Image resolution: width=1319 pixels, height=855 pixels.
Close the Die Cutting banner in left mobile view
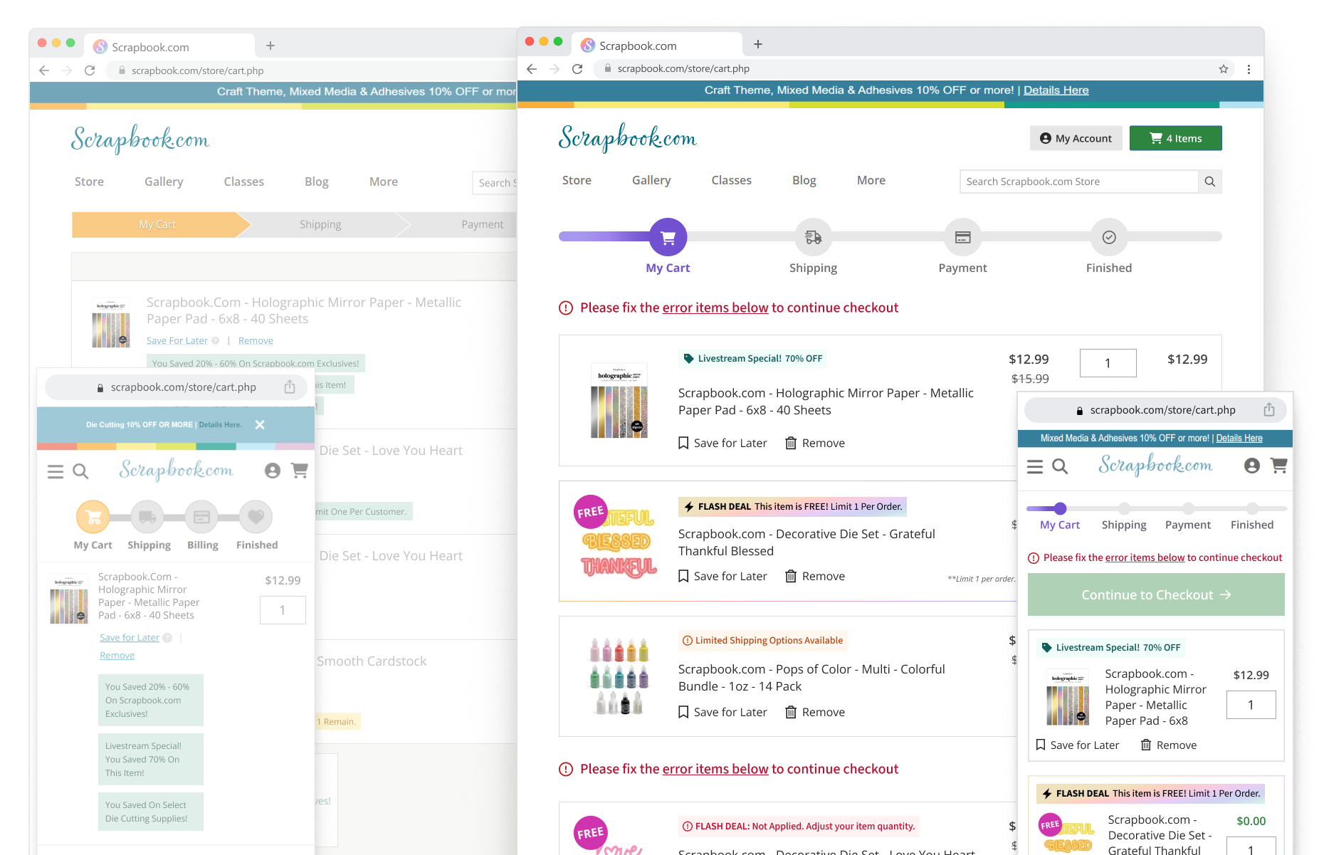click(x=260, y=424)
